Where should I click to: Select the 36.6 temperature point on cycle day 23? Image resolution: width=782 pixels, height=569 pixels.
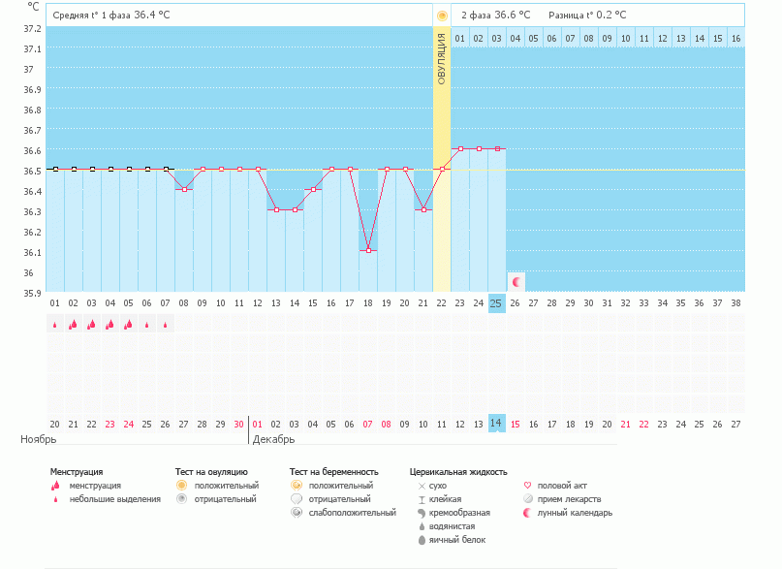[x=461, y=148]
